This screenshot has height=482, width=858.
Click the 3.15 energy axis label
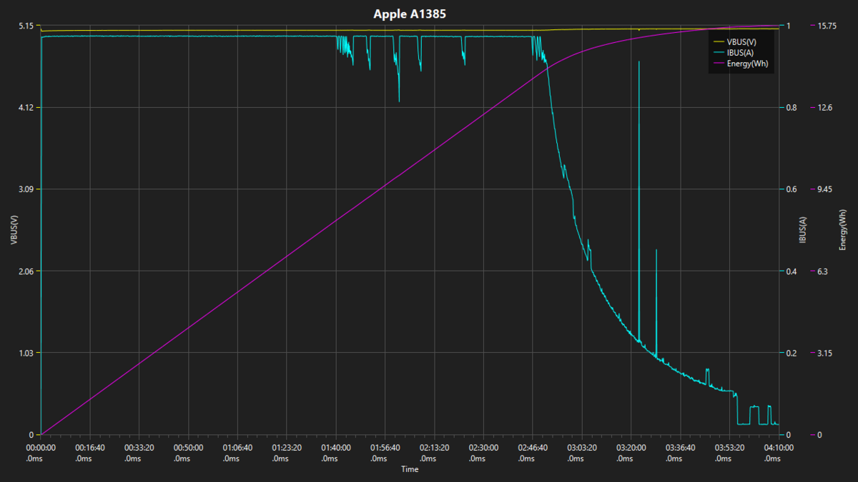tap(824, 353)
